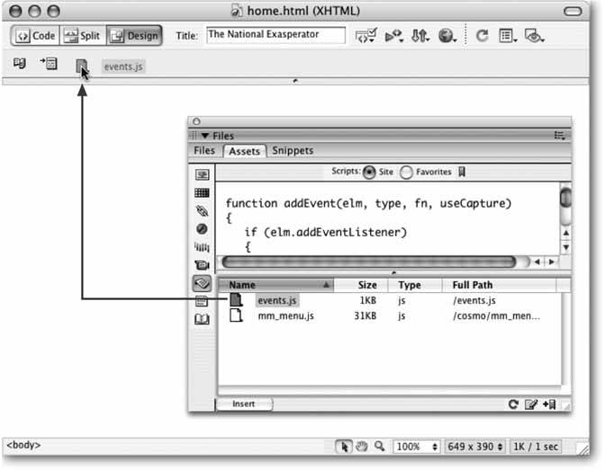Image resolution: width=605 pixels, height=470 pixels.
Task: Switch to the Snippets tab
Action: click(x=293, y=151)
